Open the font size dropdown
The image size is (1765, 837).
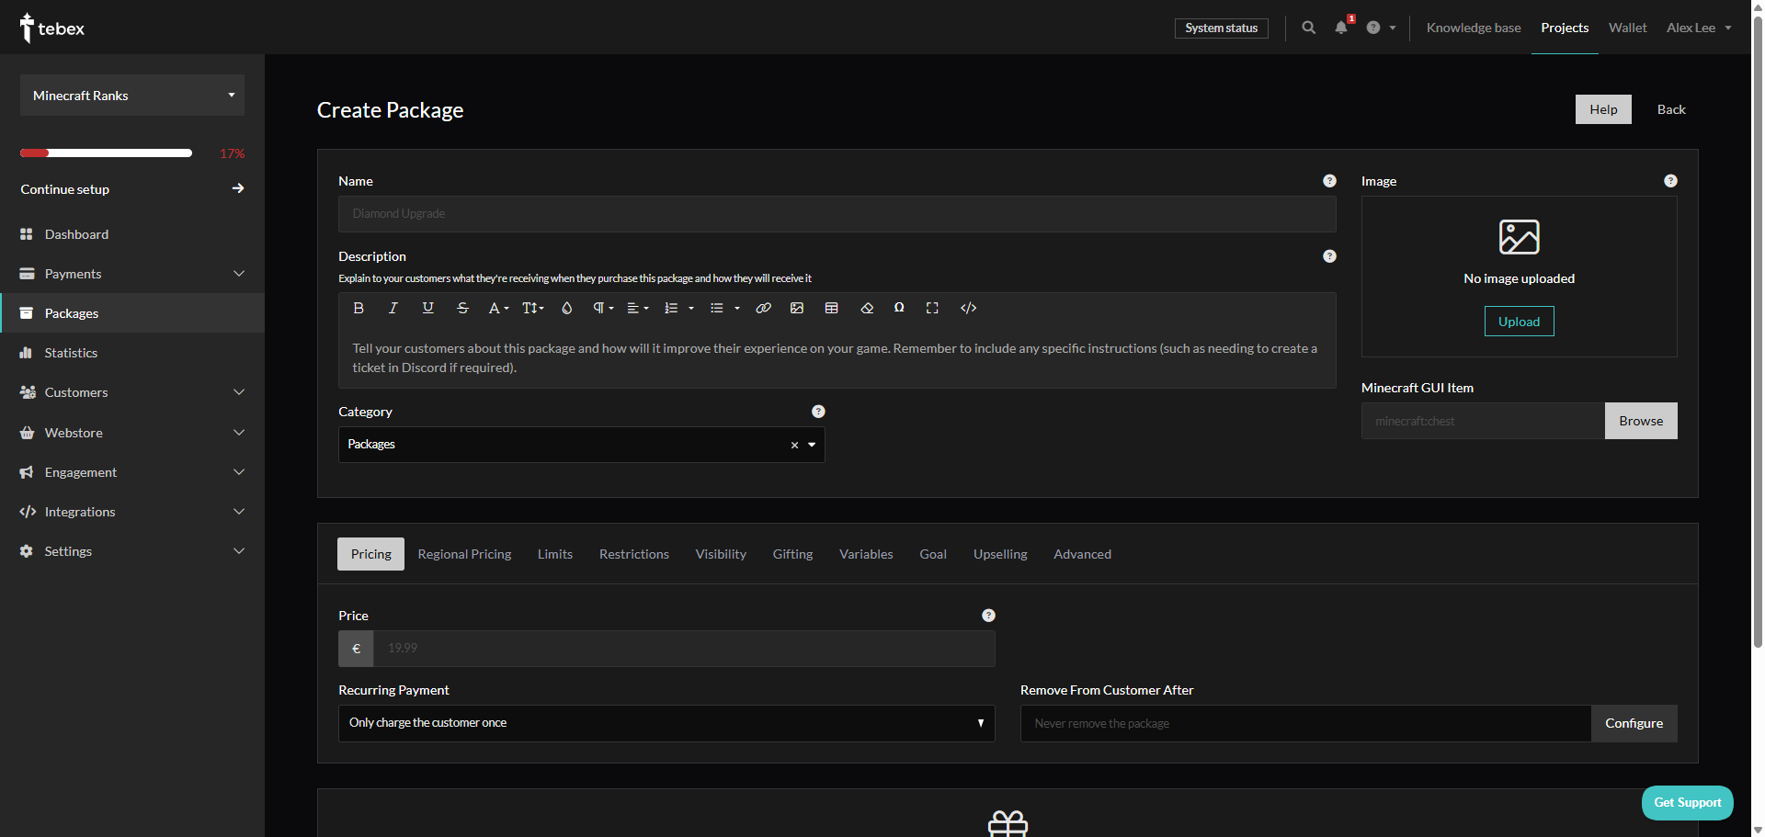532,308
